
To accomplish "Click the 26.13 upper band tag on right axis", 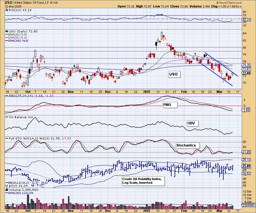I will (246, 160).
